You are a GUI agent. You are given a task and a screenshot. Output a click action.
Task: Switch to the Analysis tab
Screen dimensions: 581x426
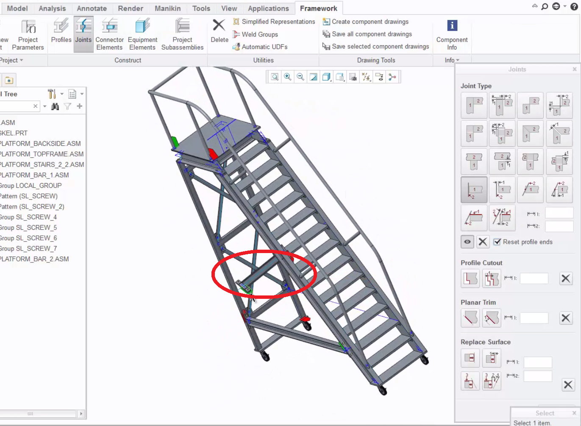52,8
